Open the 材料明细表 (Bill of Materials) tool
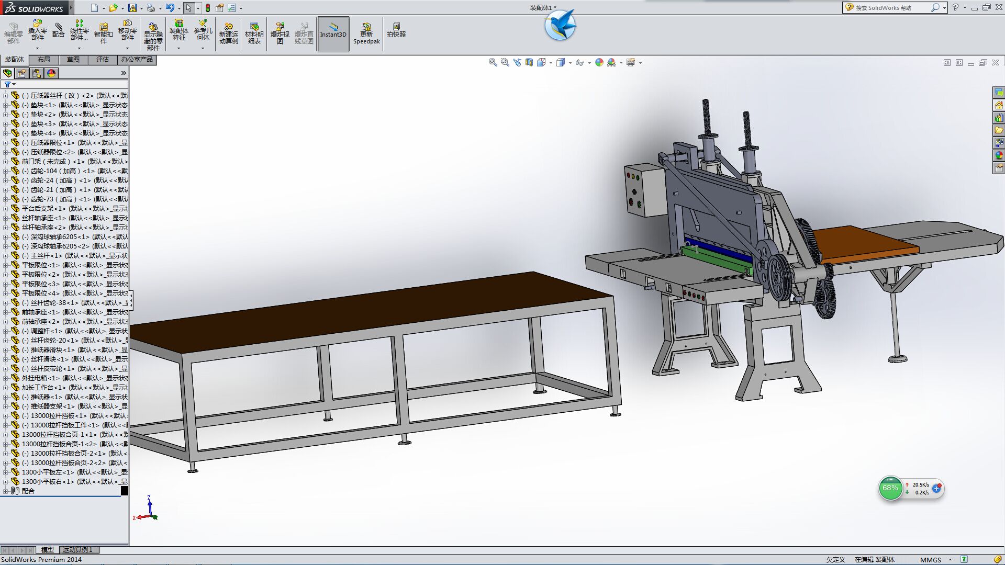1005x565 pixels. (253, 30)
